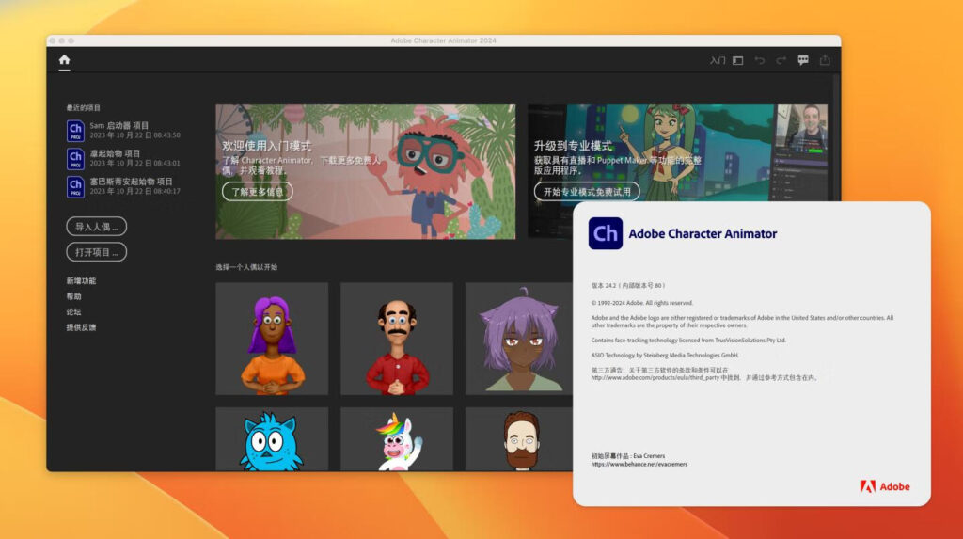
Task: Select 塞巴斯蒂安起始物 项目 project name
Action: (132, 182)
